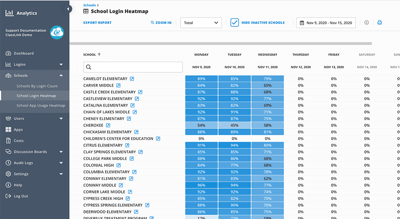Click Cherokee Tuesday 45% heatmap cell
400x219 pixels.
(234, 125)
